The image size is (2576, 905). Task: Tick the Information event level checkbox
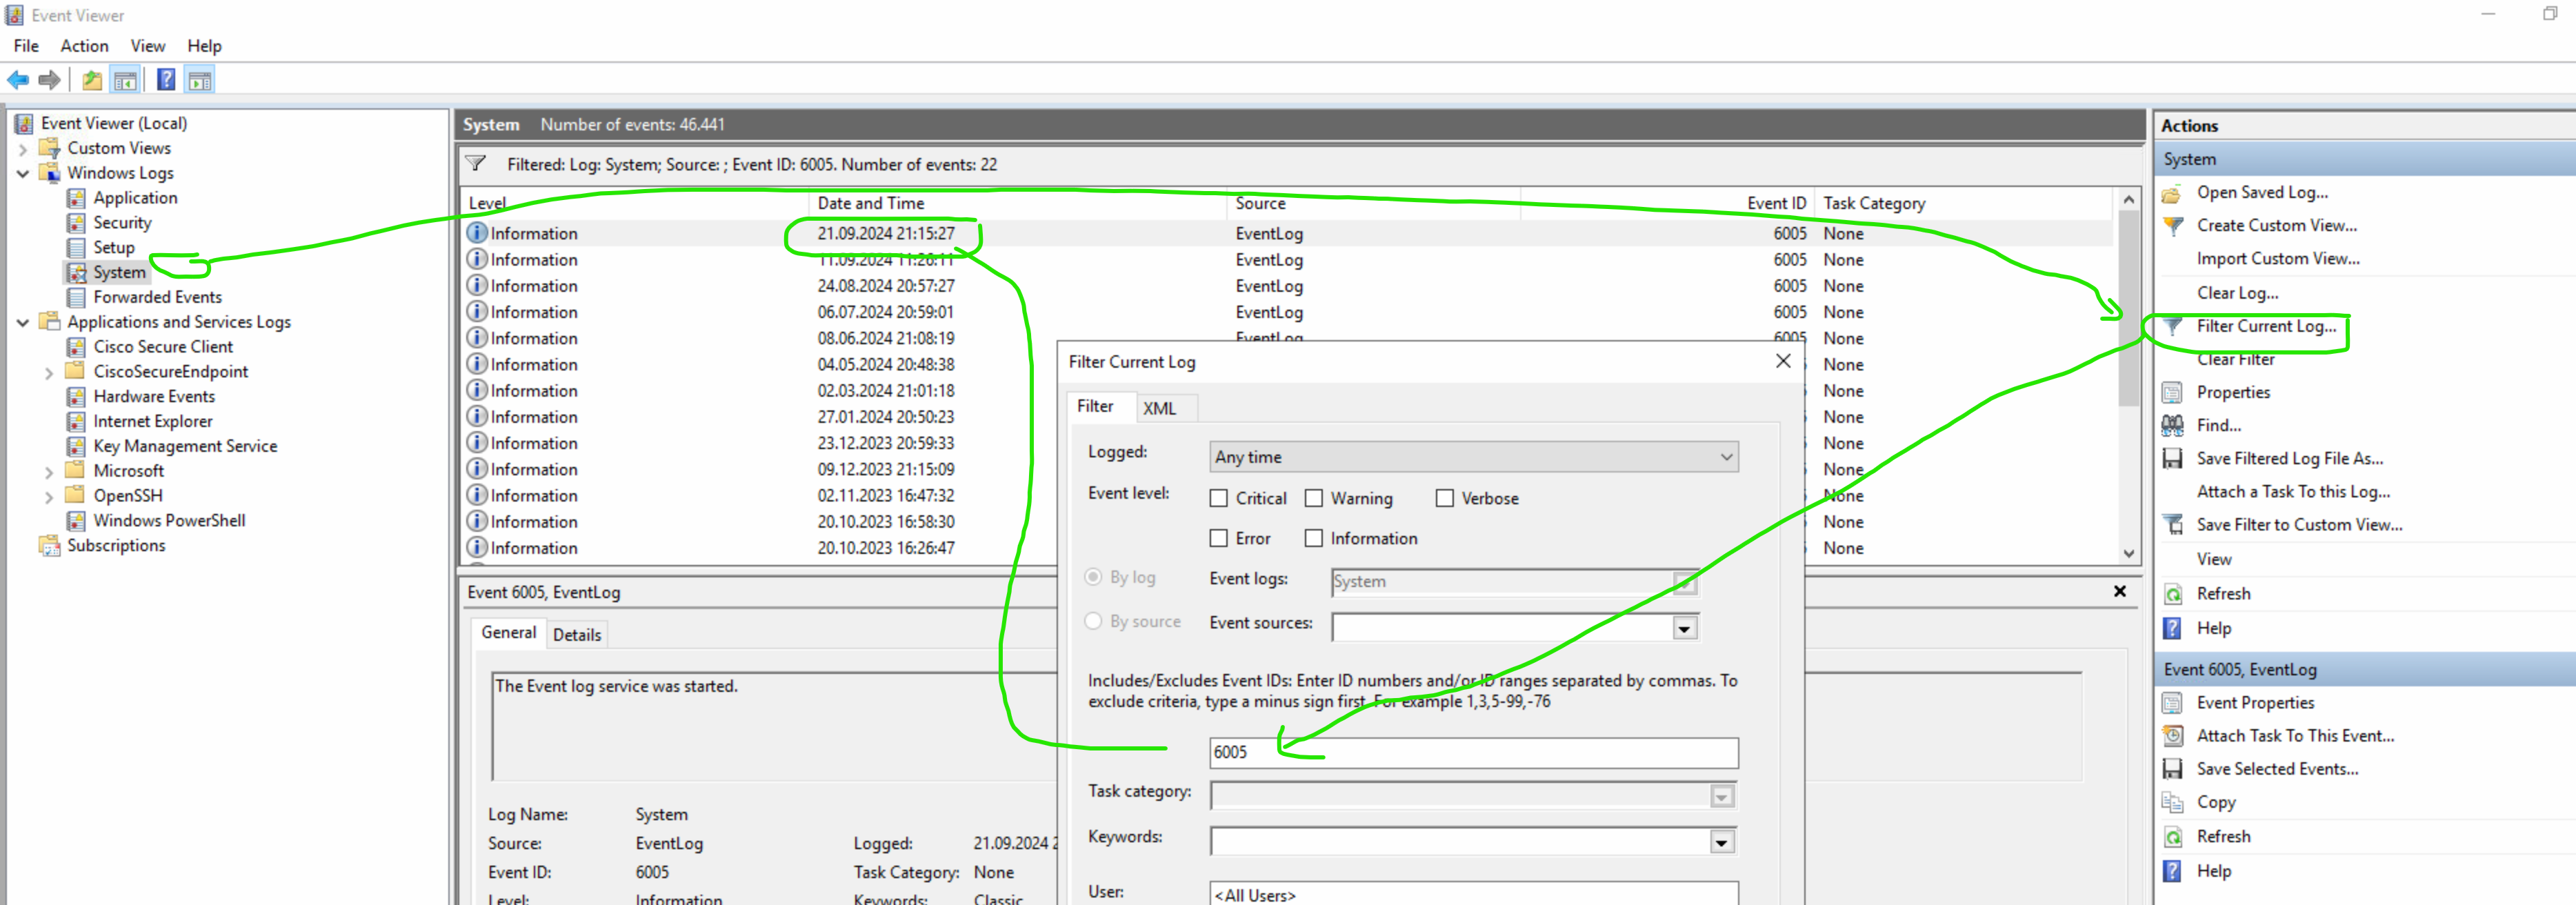click(1313, 538)
